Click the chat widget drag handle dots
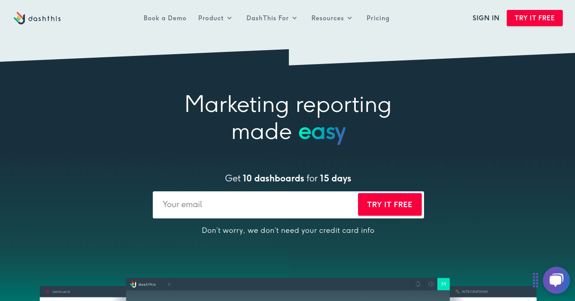575x301 pixels. [x=535, y=280]
